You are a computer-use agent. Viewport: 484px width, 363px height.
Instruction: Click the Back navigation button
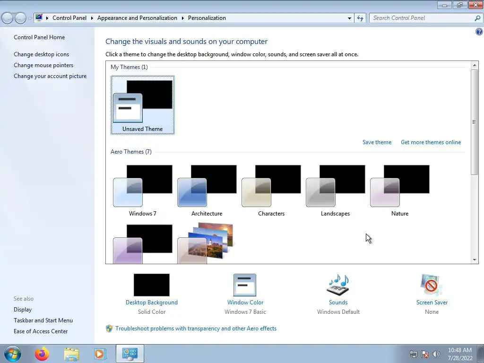coord(7,18)
